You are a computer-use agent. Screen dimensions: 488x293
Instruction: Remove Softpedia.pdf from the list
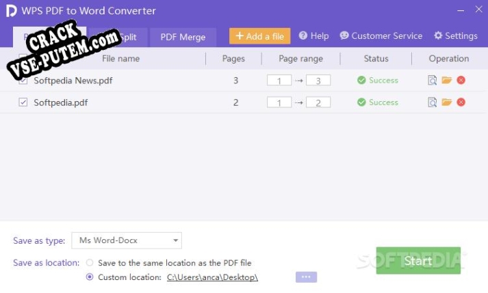click(x=461, y=102)
